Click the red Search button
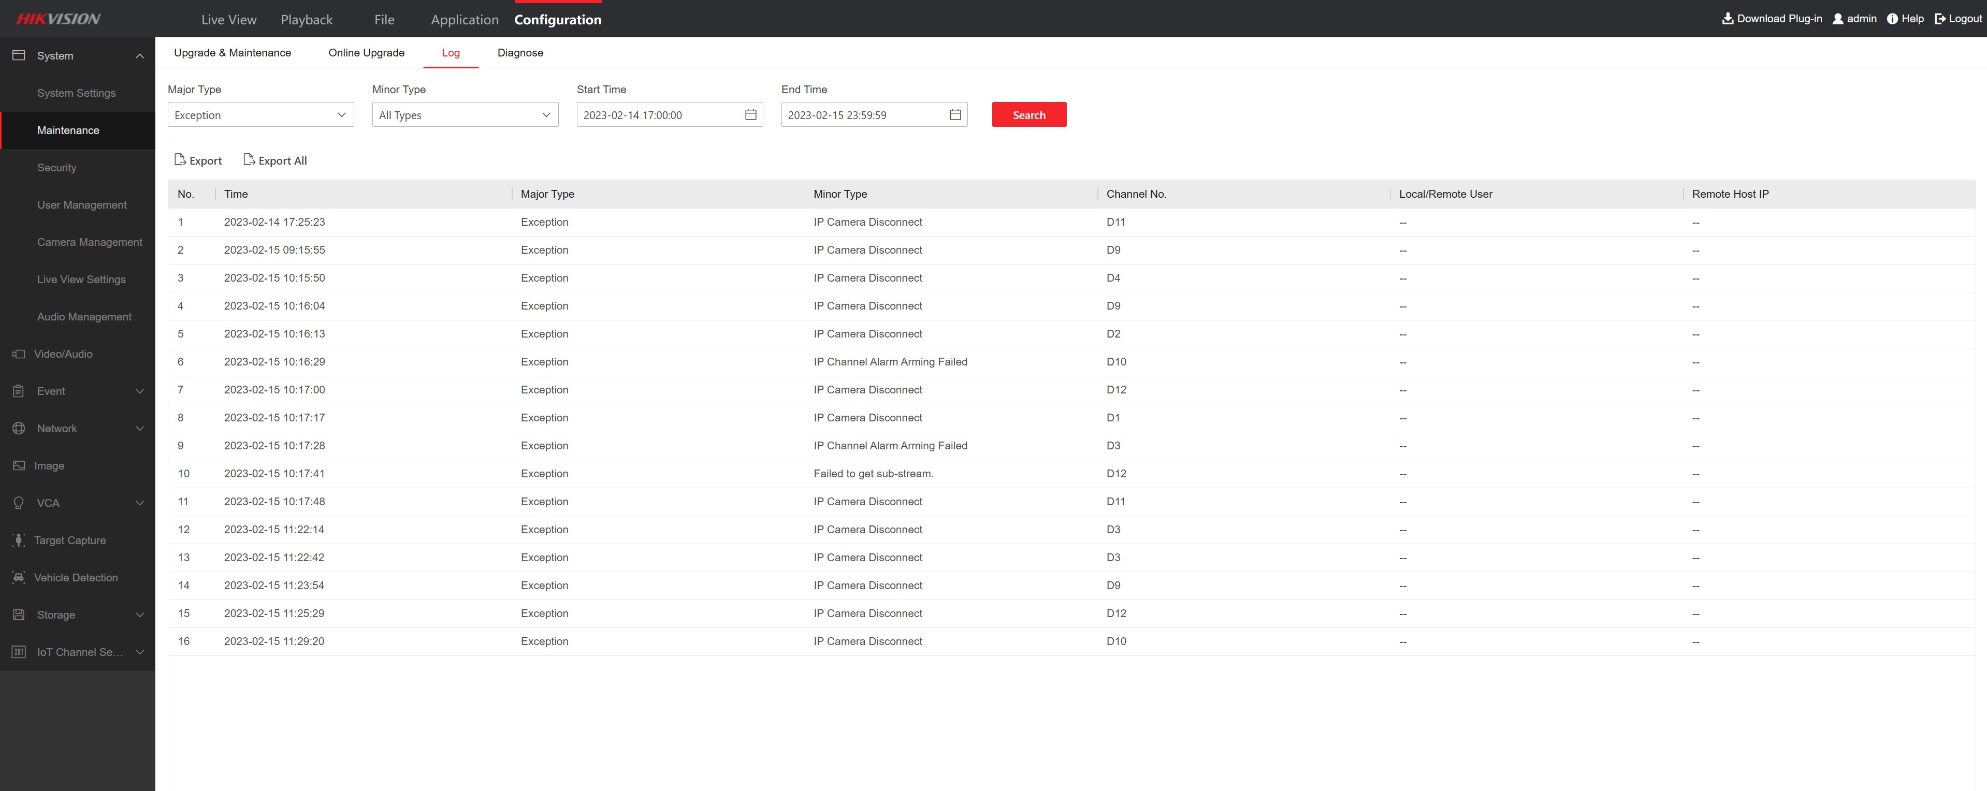Image resolution: width=1987 pixels, height=791 pixels. [1028, 115]
